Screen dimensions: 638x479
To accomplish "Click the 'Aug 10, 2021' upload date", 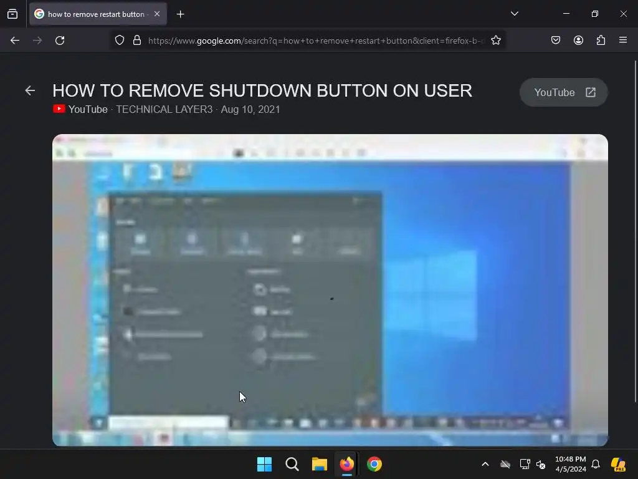I will tap(250, 109).
